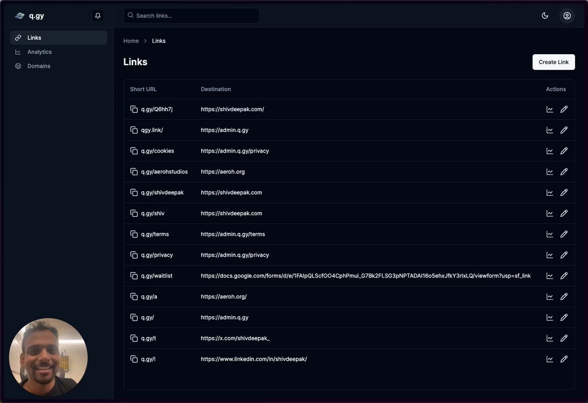The height and width of the screenshot is (403, 588).
Task: Open the https://aeroh.org destination link
Action: point(223,171)
